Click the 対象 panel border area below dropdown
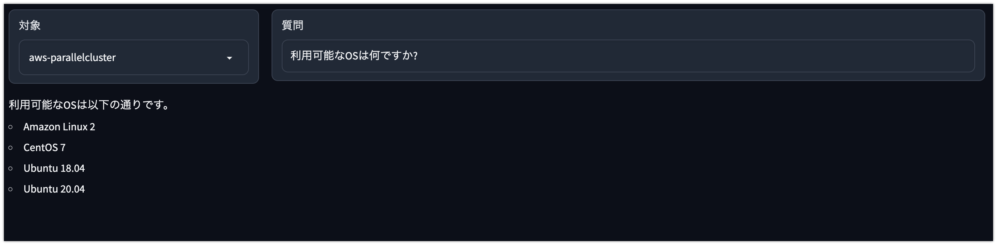Viewport: 997px width, 245px height. 134,79
